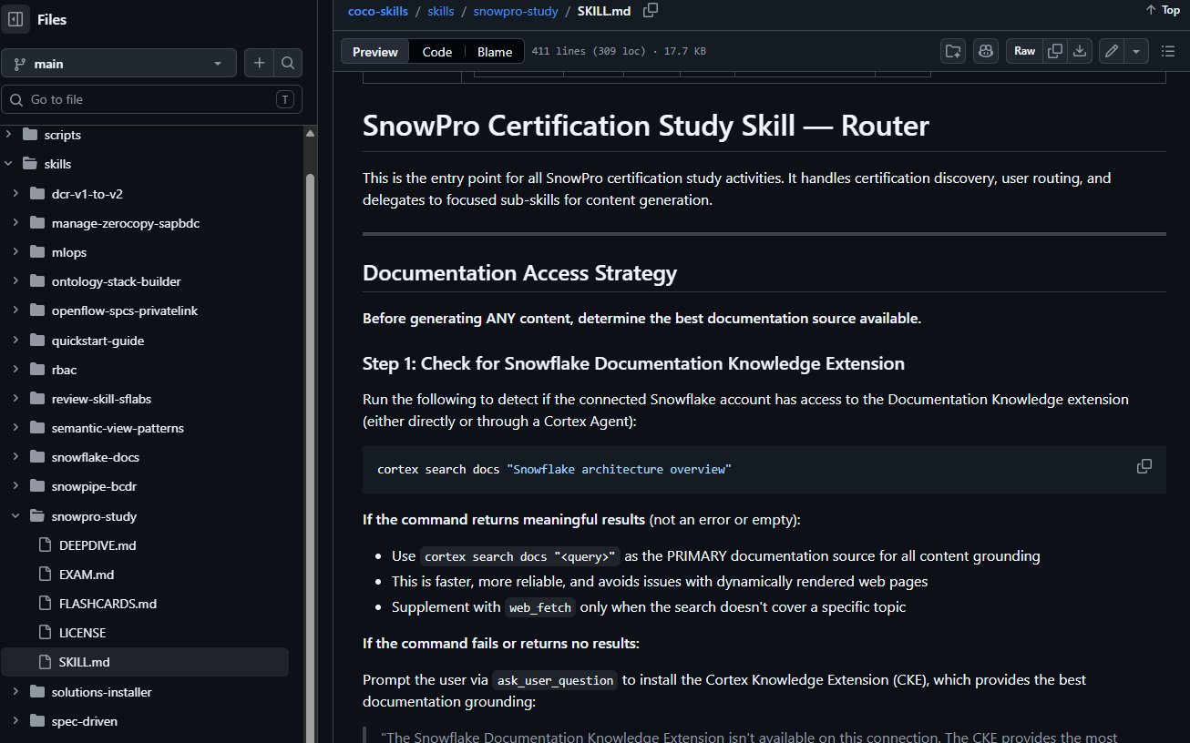This screenshot has width=1190, height=743.
Task: Expand the manage-zerocopy-sapbdc folder chevron
Action: click(x=15, y=223)
